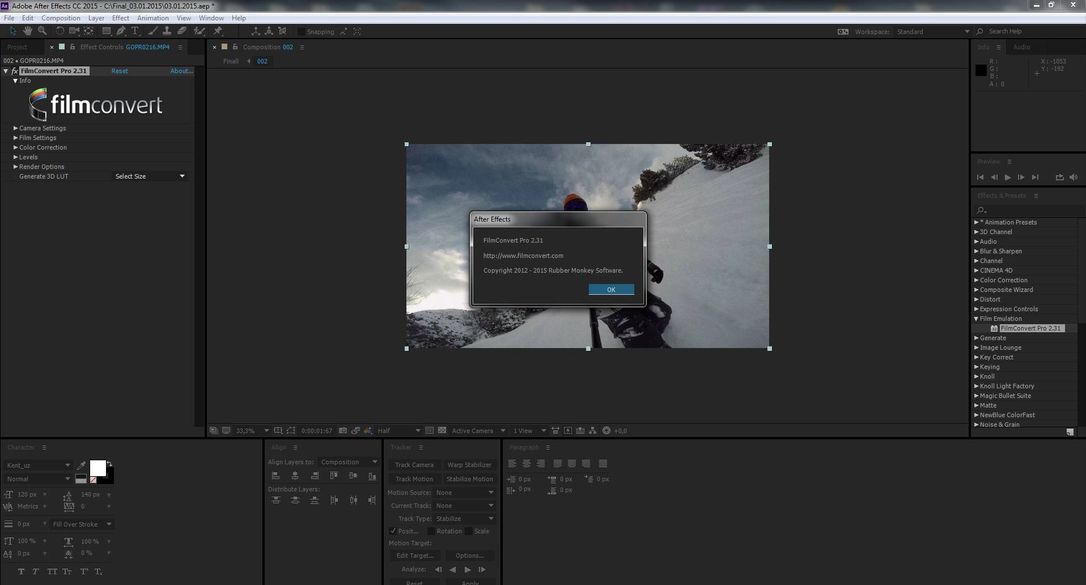
Task: Select the Eraser tool
Action: coord(181,31)
